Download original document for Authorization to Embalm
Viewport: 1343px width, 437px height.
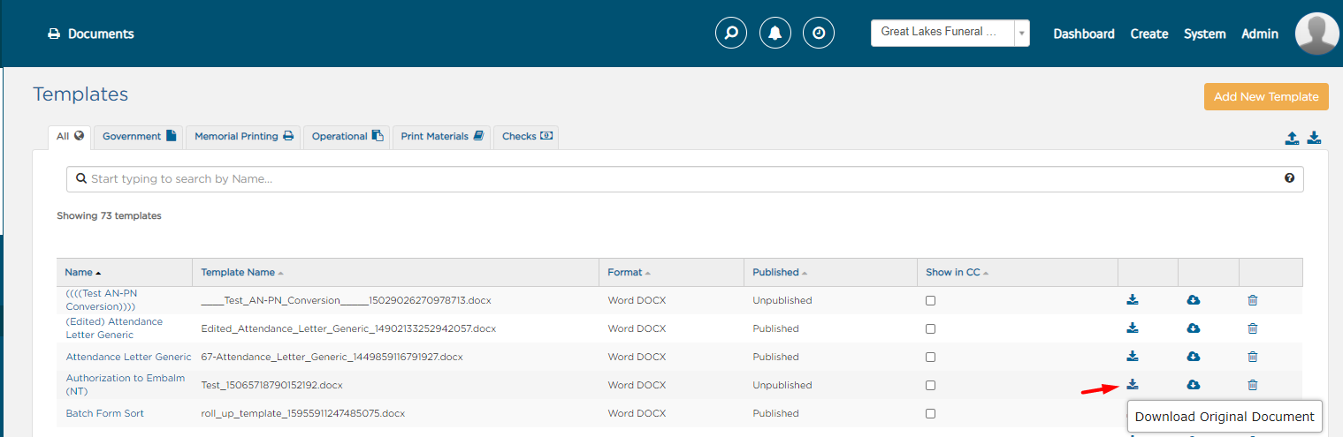coord(1133,385)
